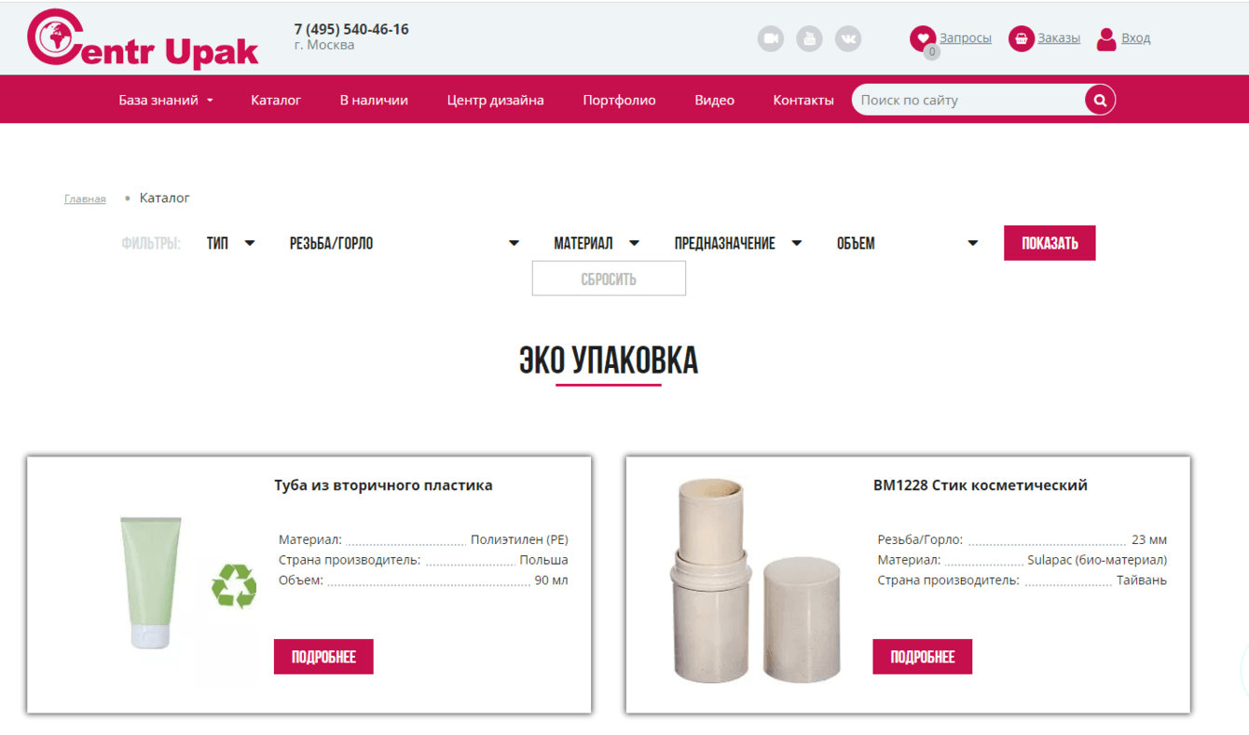1249x735 pixels.
Task: Click the search magnifier icon
Action: click(x=1100, y=100)
